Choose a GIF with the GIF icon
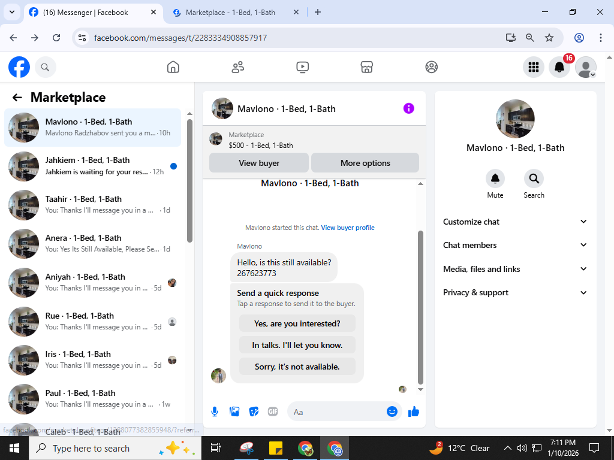Screen dimensions: 614x460 273,411
